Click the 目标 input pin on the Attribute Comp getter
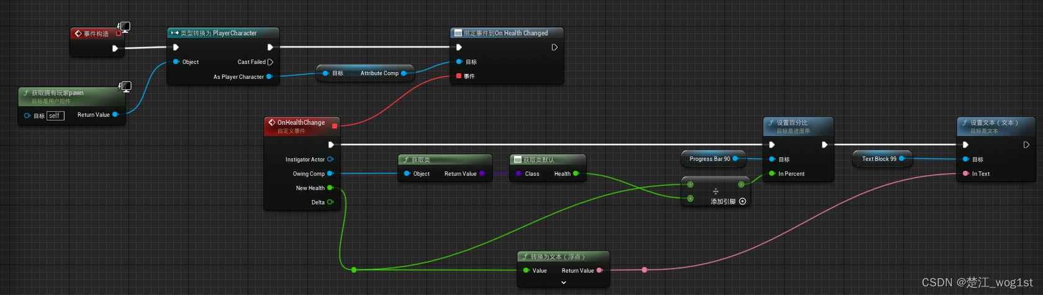This screenshot has height=295, width=1043. (x=327, y=73)
